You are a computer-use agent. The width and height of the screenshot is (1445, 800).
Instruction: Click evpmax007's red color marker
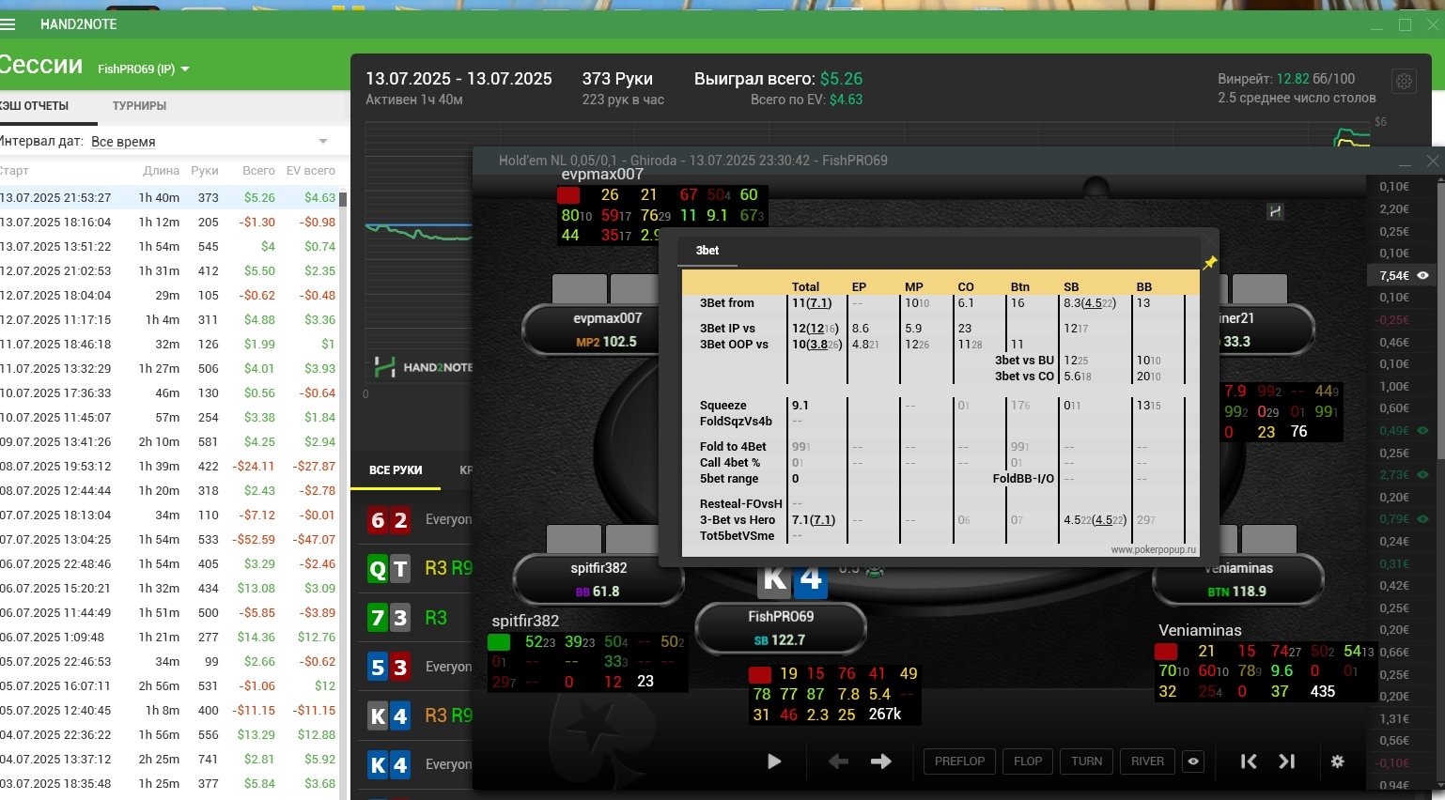[568, 195]
